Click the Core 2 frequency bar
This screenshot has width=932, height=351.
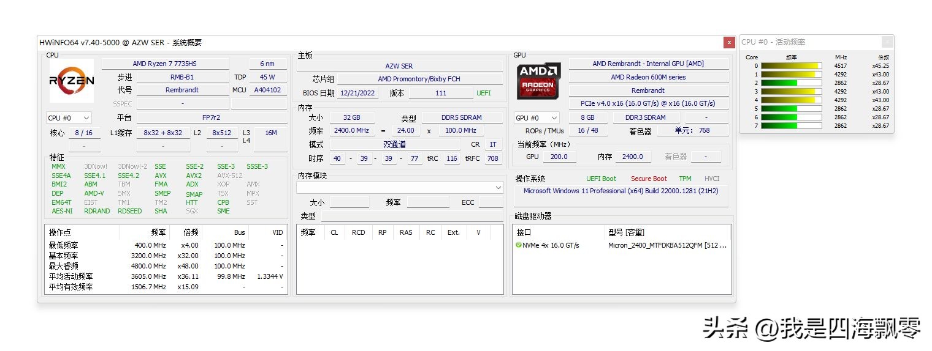(x=791, y=83)
